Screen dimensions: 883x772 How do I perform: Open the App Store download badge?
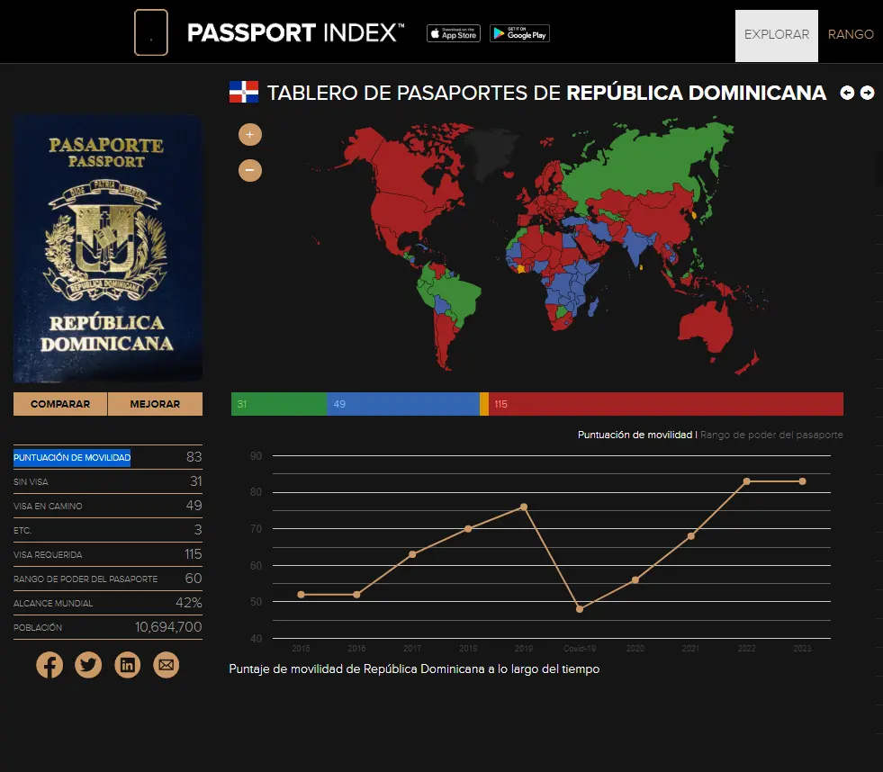454,33
